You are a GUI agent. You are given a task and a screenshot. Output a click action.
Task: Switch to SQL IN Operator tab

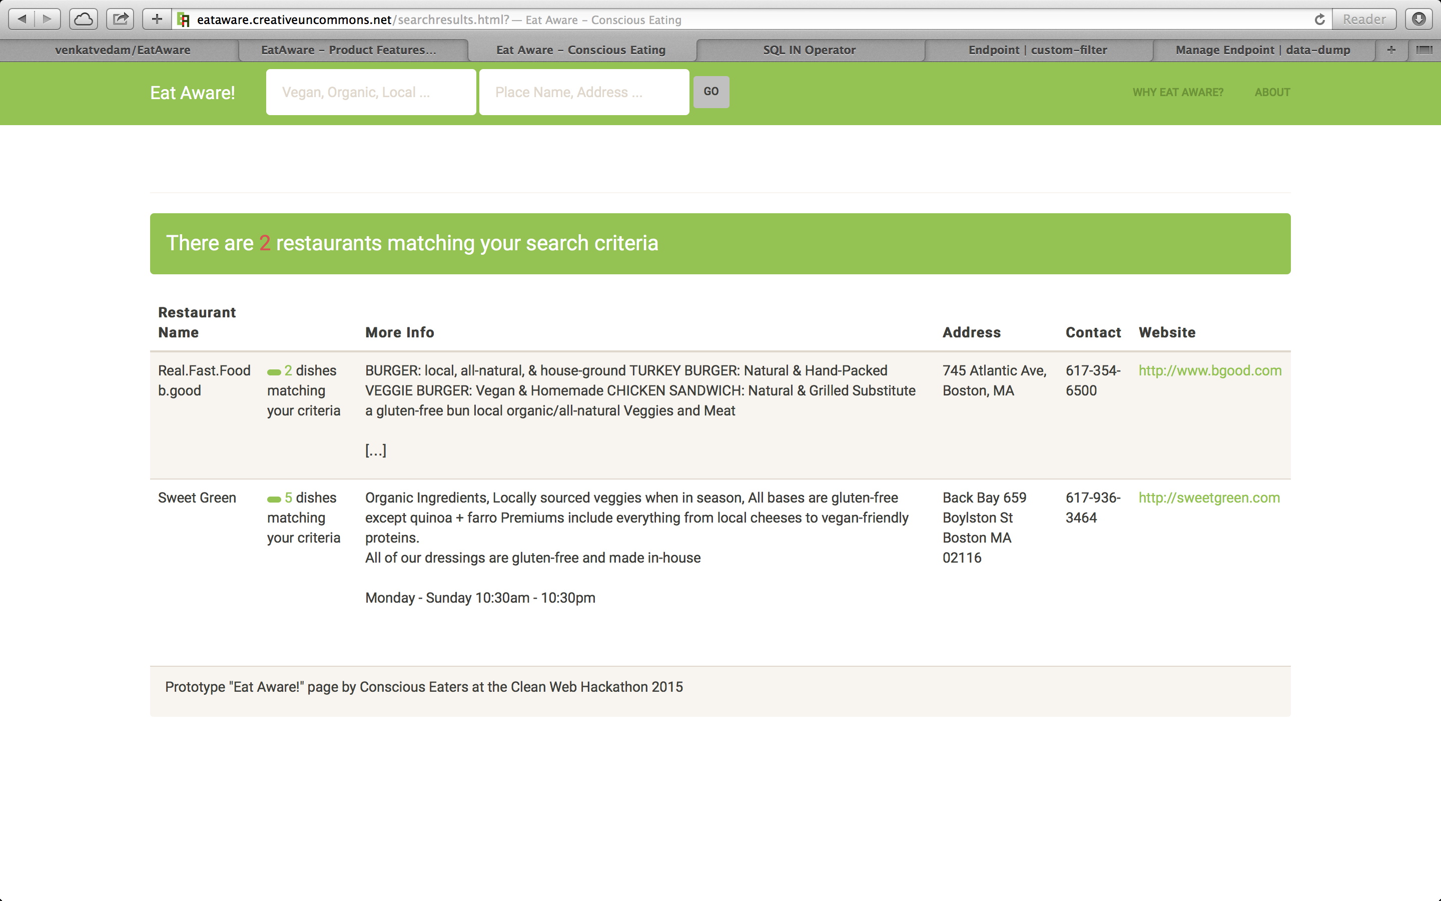coord(809,50)
